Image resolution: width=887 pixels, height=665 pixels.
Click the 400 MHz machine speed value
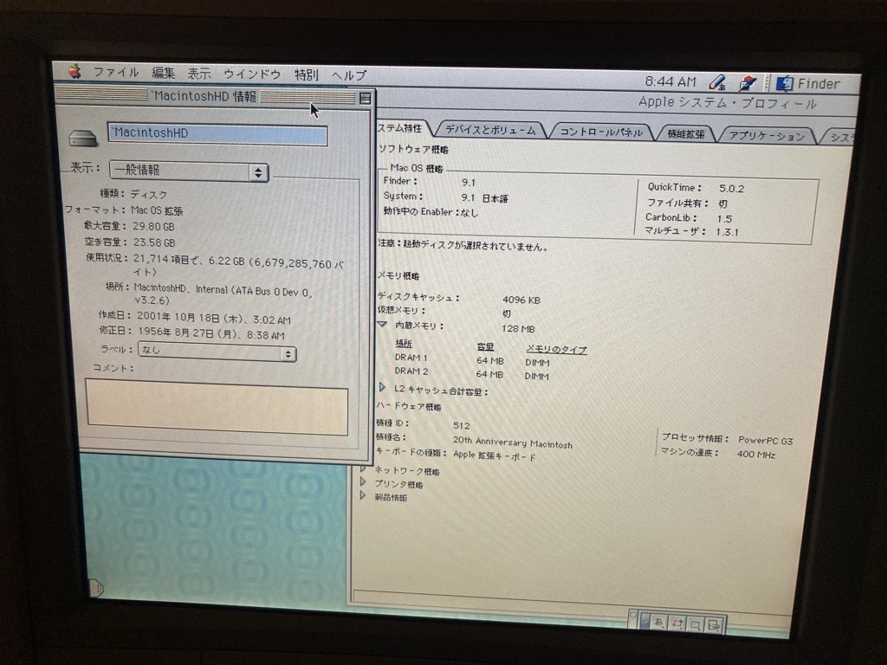pyautogui.click(x=755, y=454)
